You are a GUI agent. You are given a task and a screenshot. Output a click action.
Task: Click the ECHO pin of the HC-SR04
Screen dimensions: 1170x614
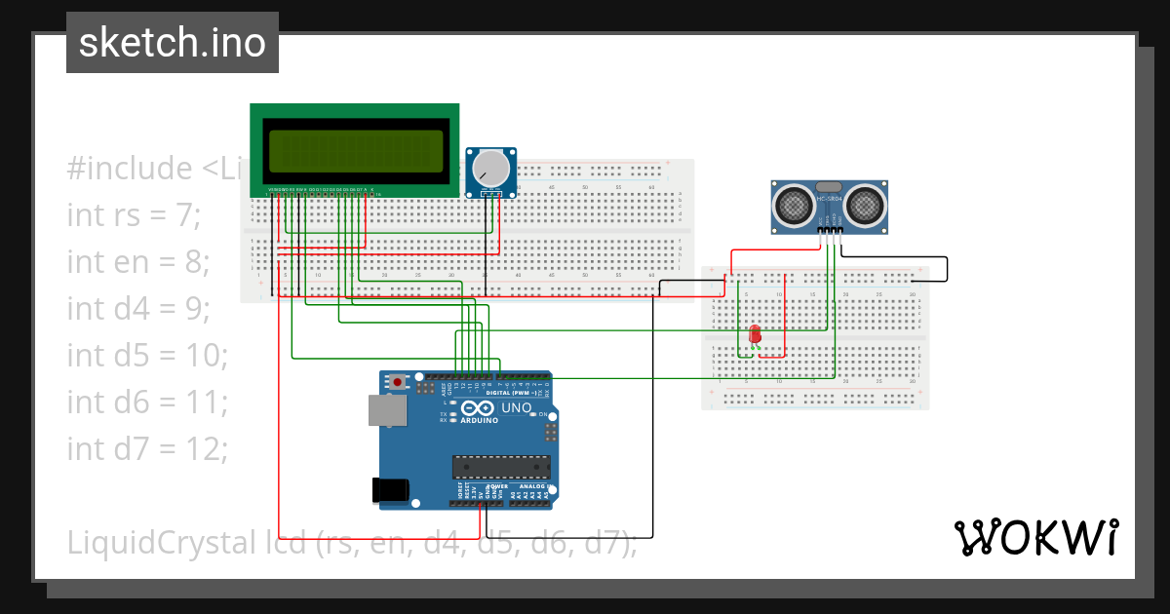point(834,229)
